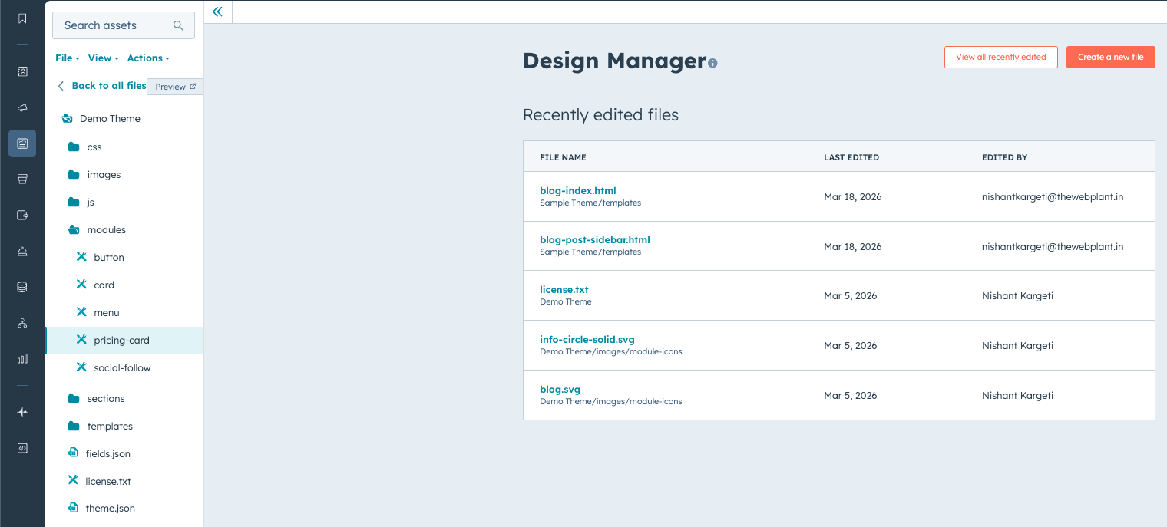Screen dimensions: 1167x527
Task: Click the Search assets input field
Action: click(x=124, y=25)
